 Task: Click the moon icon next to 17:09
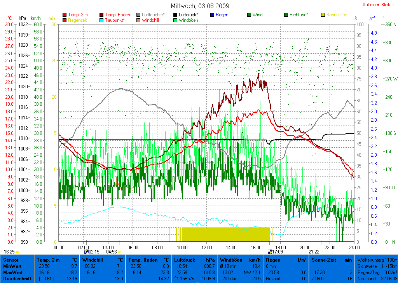[270, 252]
